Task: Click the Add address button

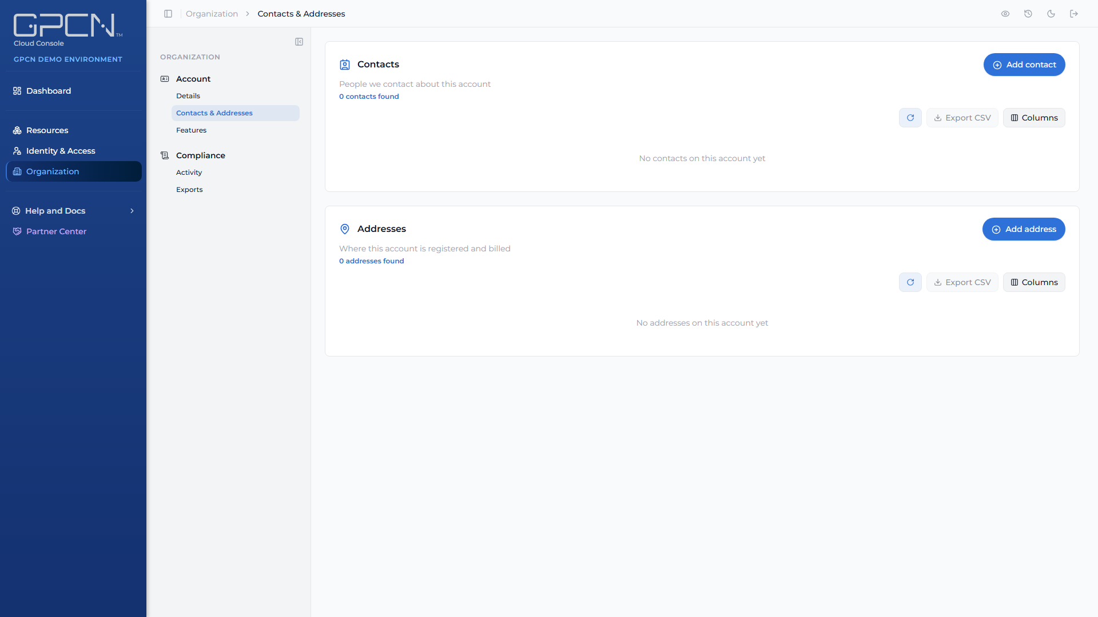Action: [x=1024, y=229]
